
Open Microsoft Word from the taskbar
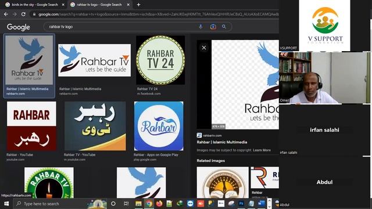(262, 204)
